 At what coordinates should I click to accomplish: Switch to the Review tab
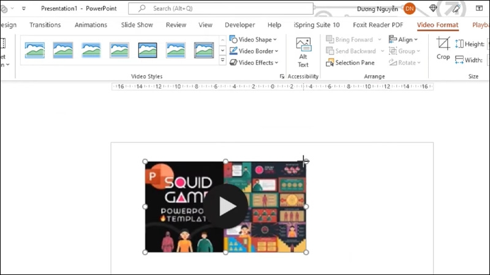[176, 25]
